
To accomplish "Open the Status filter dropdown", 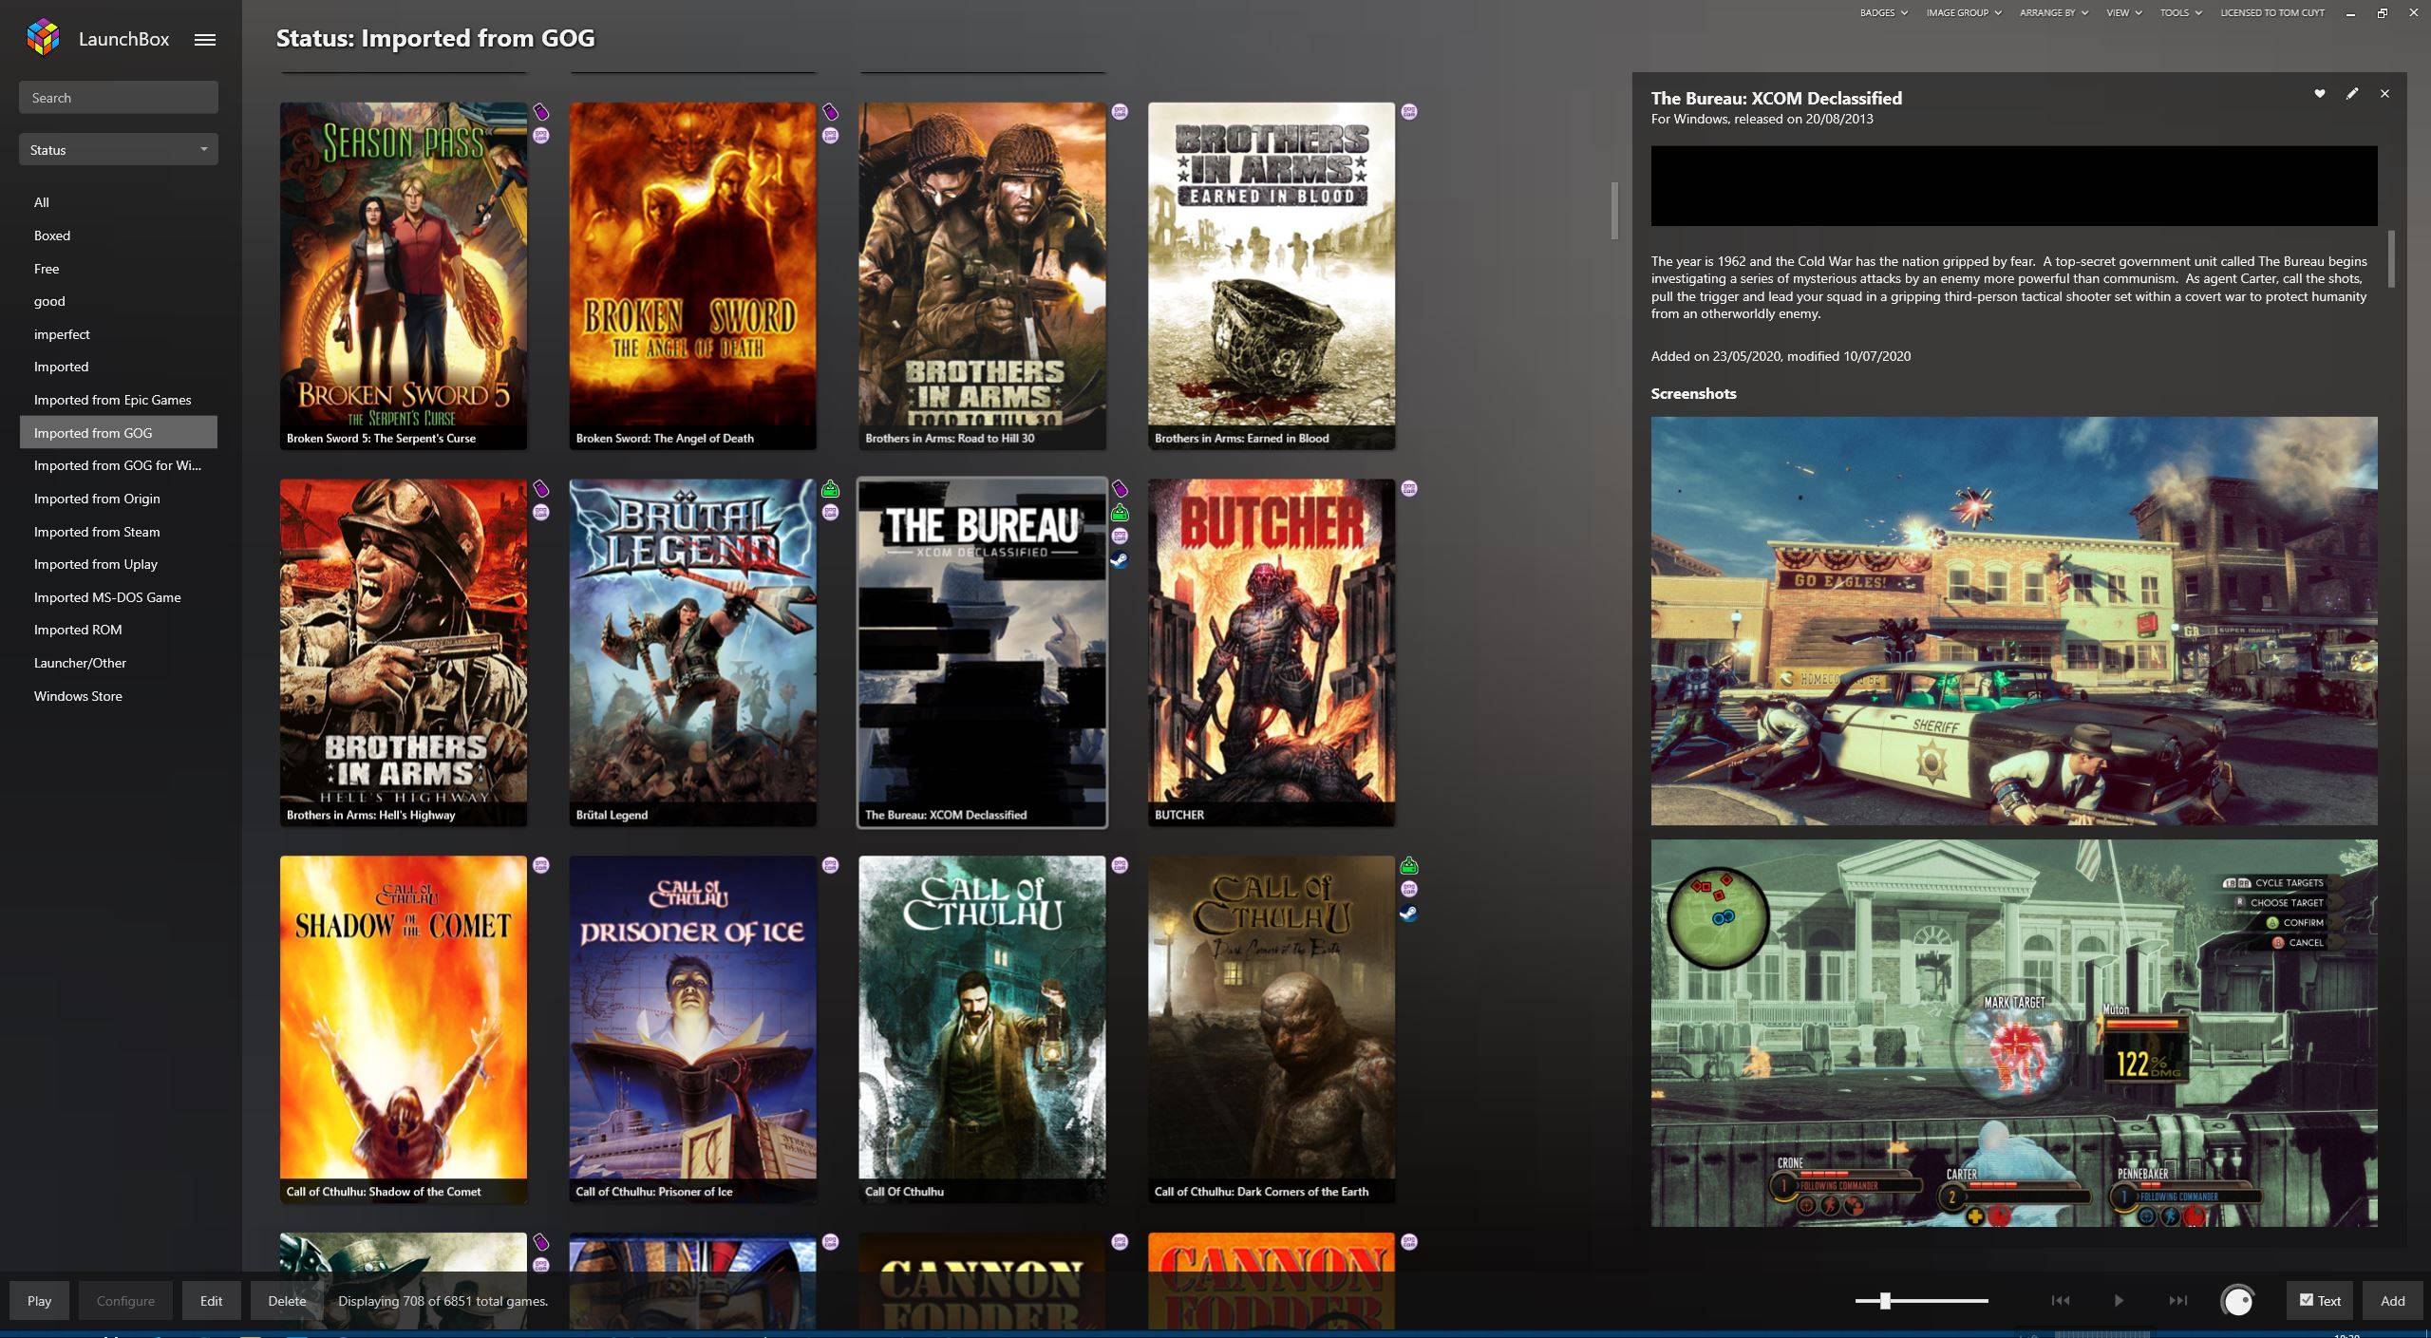I will [119, 150].
